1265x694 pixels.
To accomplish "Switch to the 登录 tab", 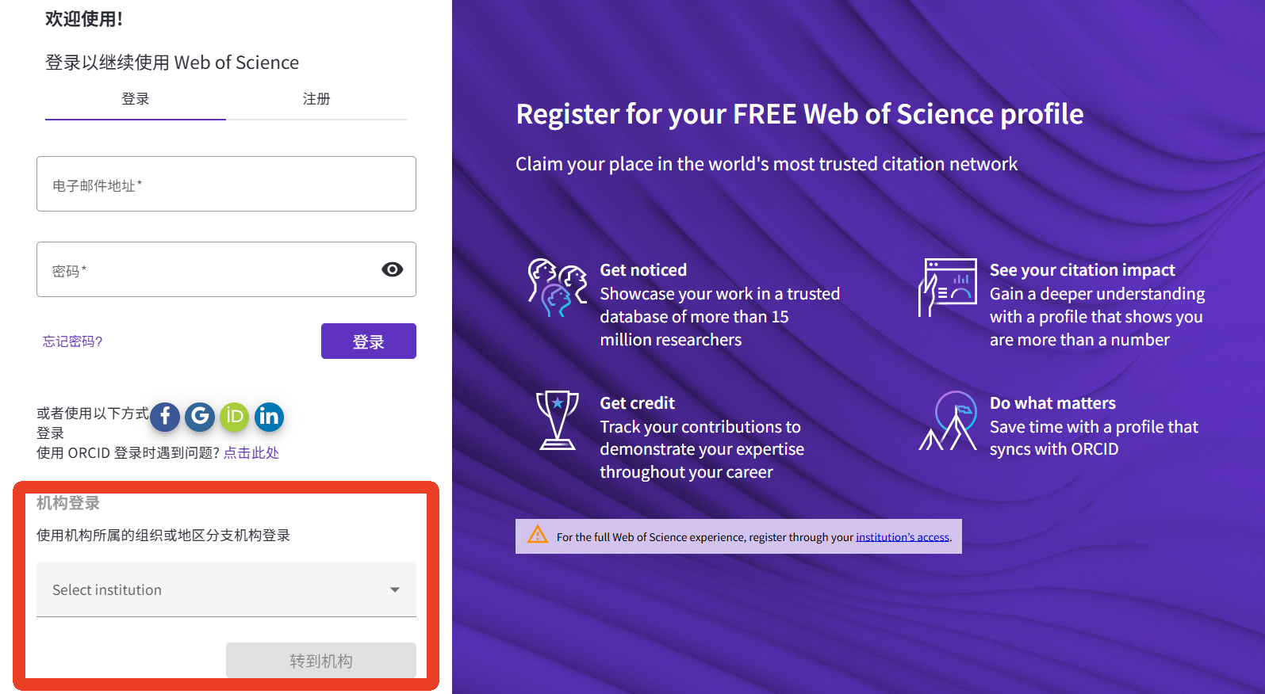I will click(136, 99).
